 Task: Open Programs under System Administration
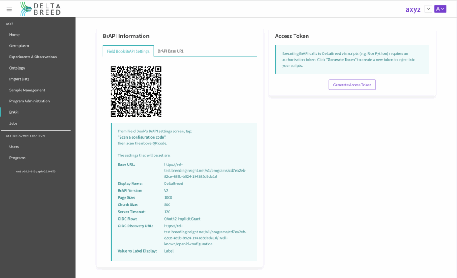[x=17, y=158]
